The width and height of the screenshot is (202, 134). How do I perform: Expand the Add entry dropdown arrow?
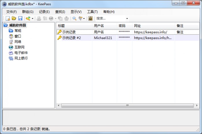click(x=32, y=19)
